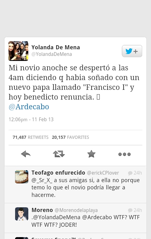Open the @_Sr_X_ mention in Teofago's reply
This screenshot has height=239, width=151.
pos(42,180)
